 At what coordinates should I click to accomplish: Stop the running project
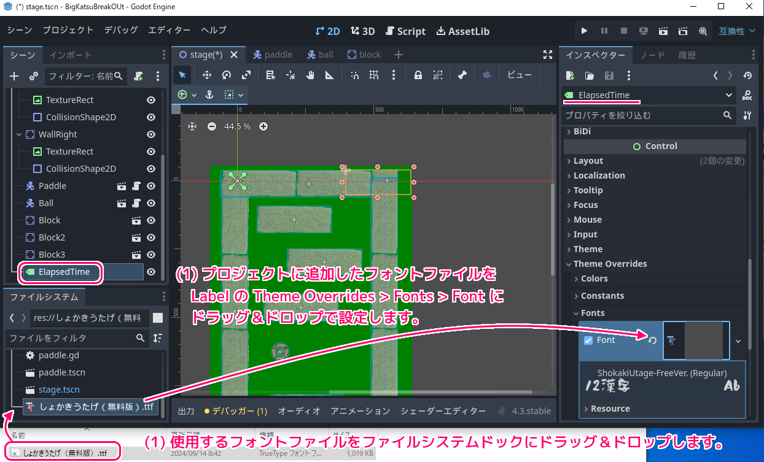point(623,31)
